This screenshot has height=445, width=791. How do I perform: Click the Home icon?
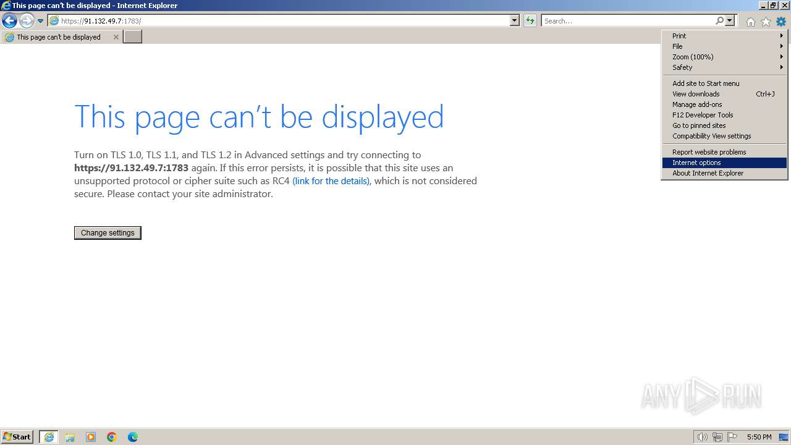pos(750,22)
